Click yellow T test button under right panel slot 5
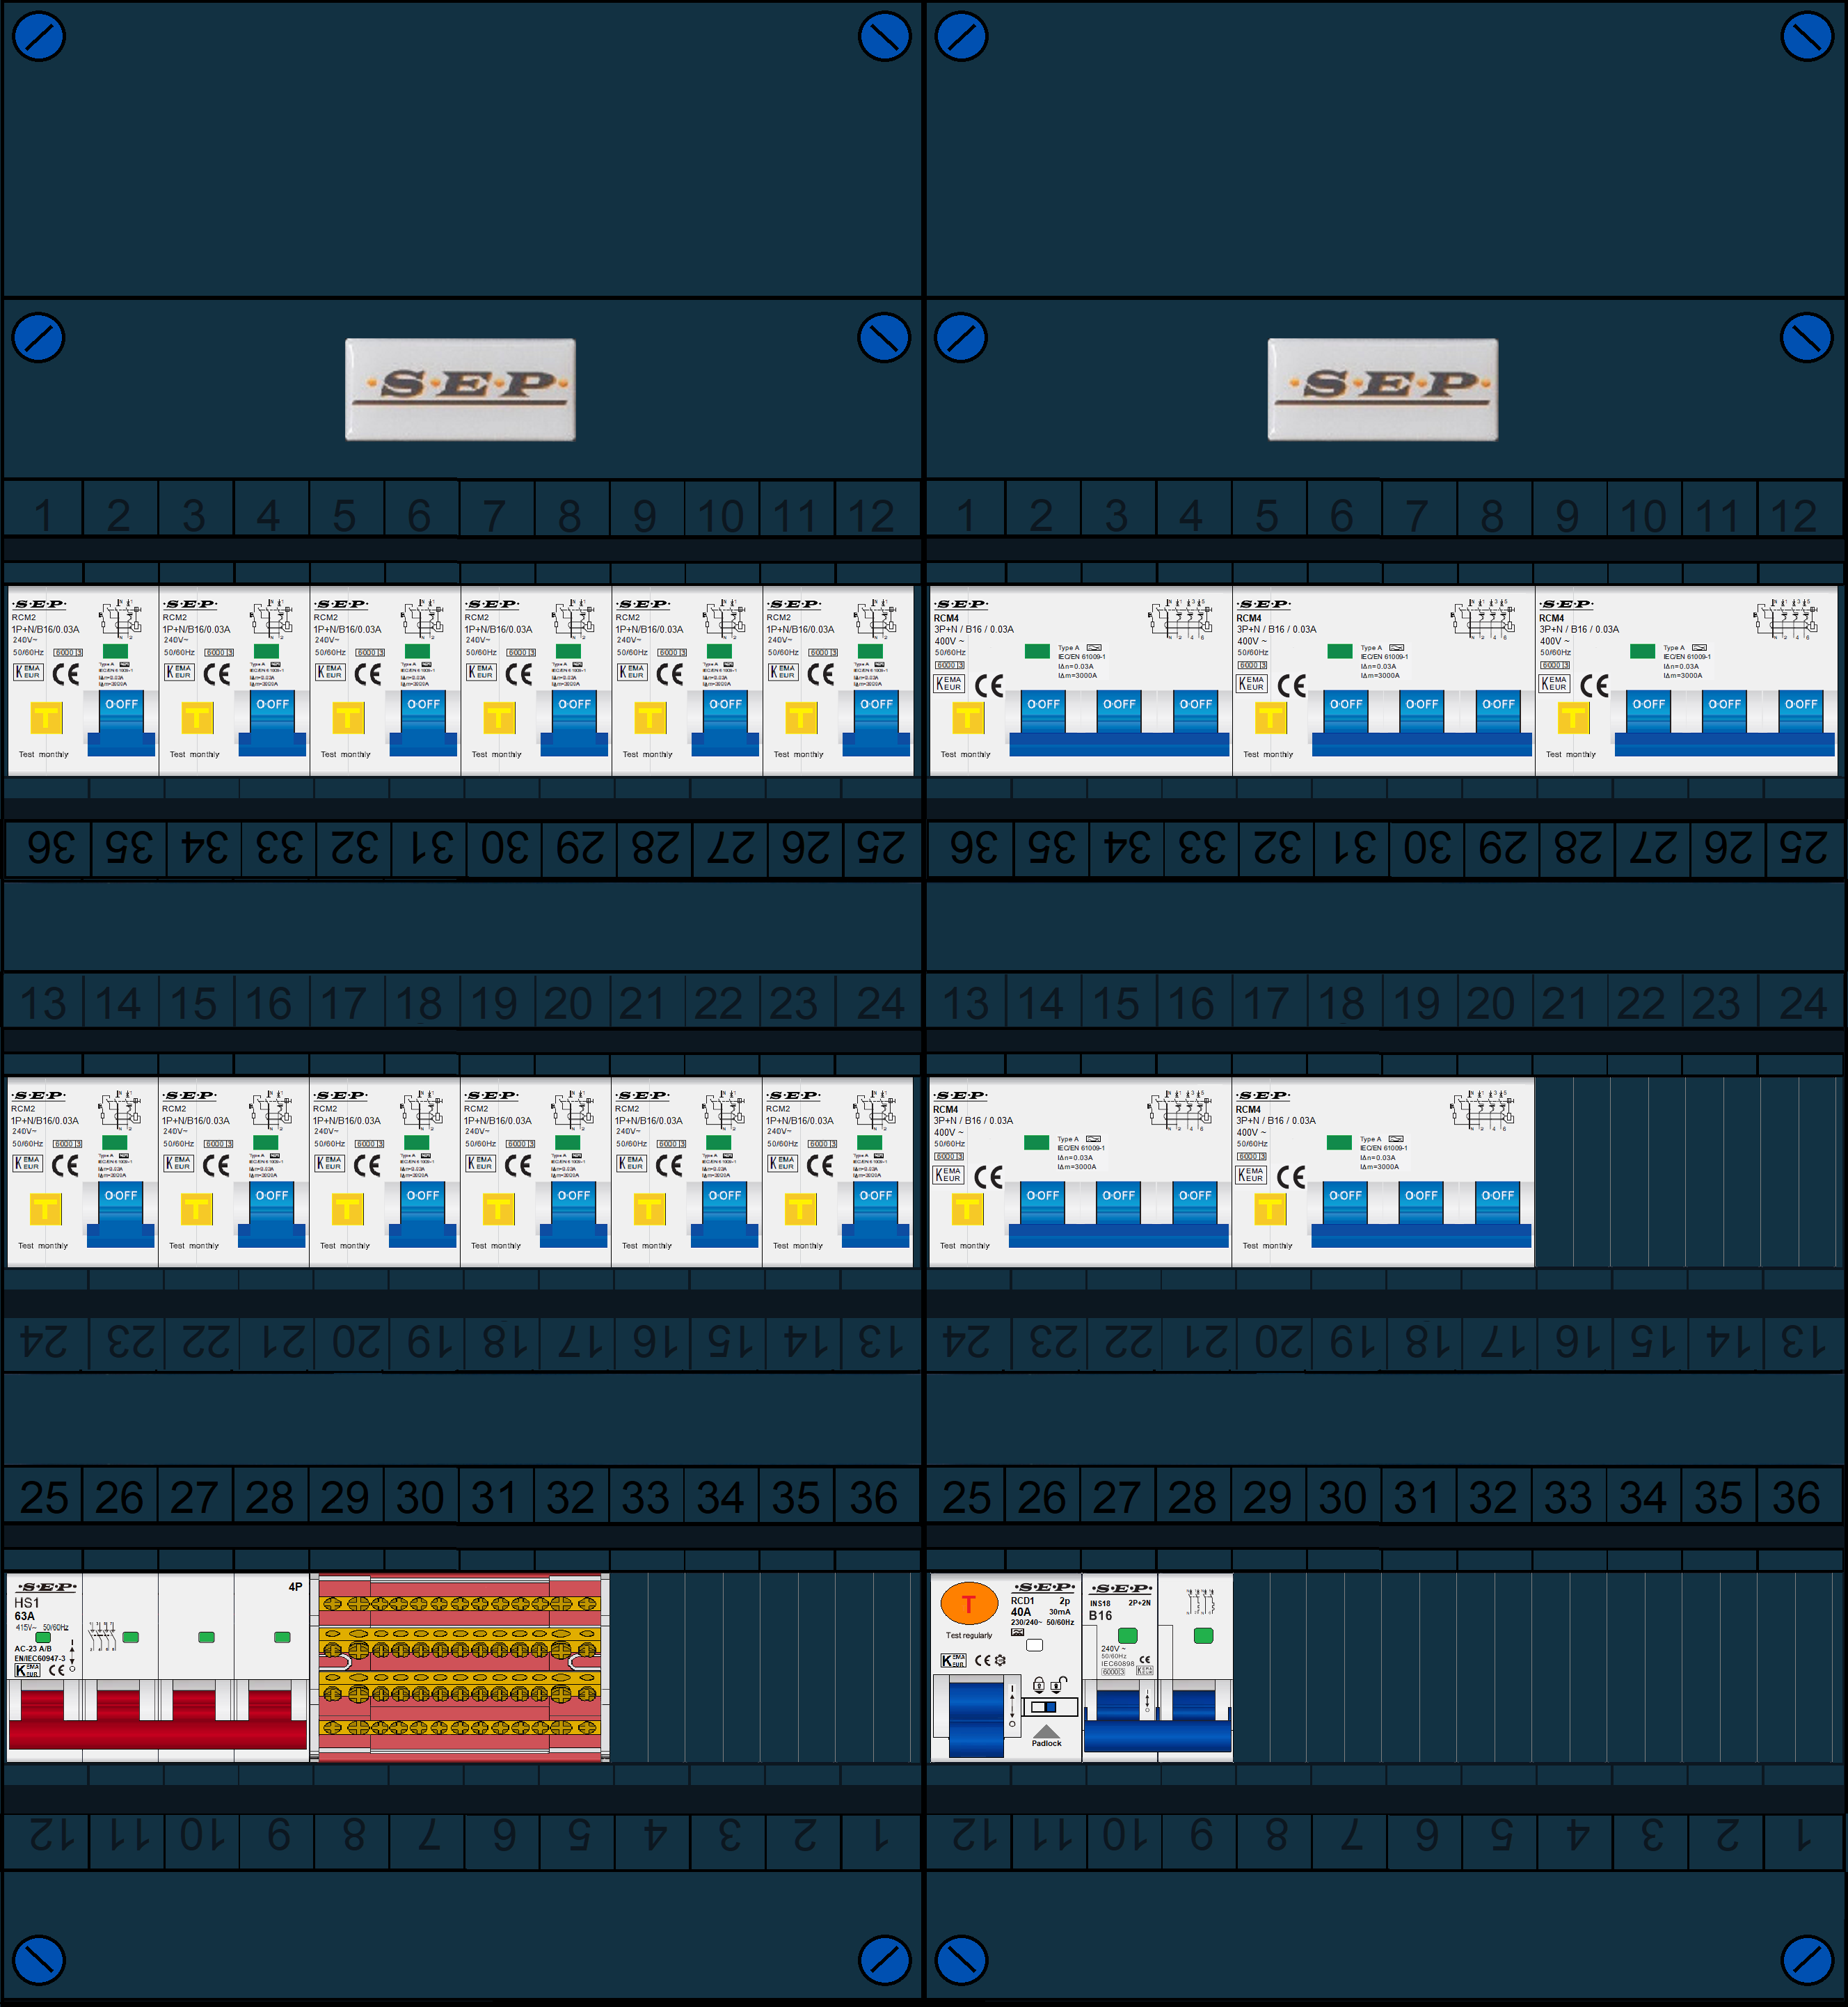The image size is (1848, 2007). [1270, 718]
